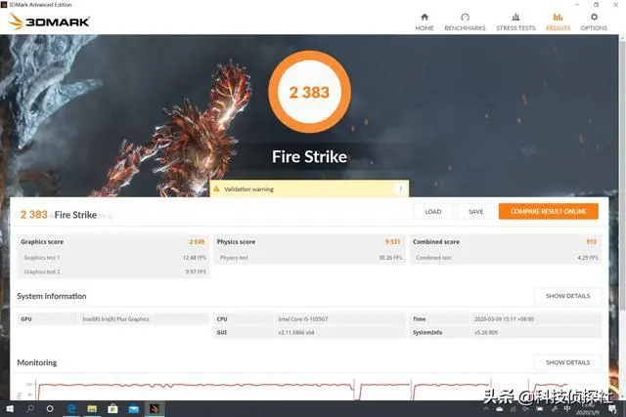Select the 3DMark taskbar icon
This screenshot has width=626, height=417.
[155, 408]
